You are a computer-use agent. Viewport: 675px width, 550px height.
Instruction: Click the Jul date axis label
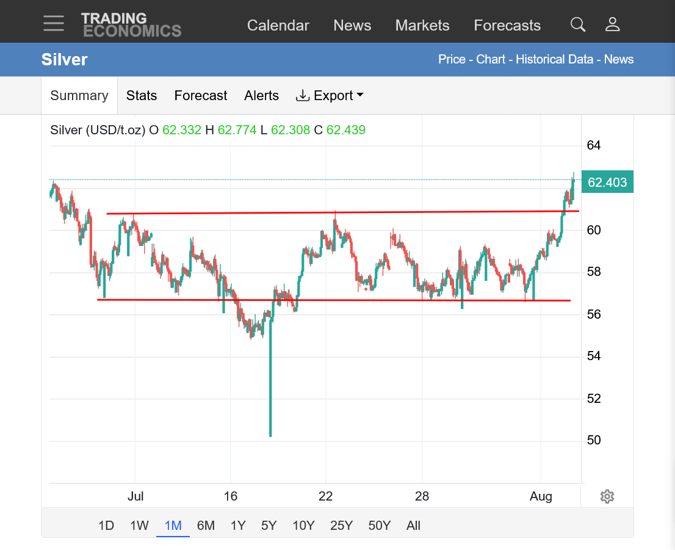[x=135, y=496]
